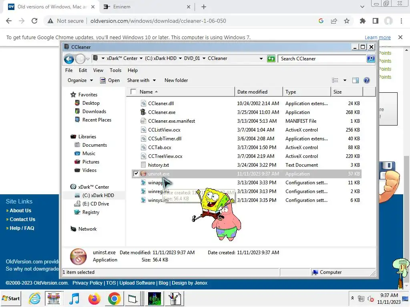This screenshot has height=307, width=410.
Task: Reload the Chrome page
Action: click(x=34, y=21)
